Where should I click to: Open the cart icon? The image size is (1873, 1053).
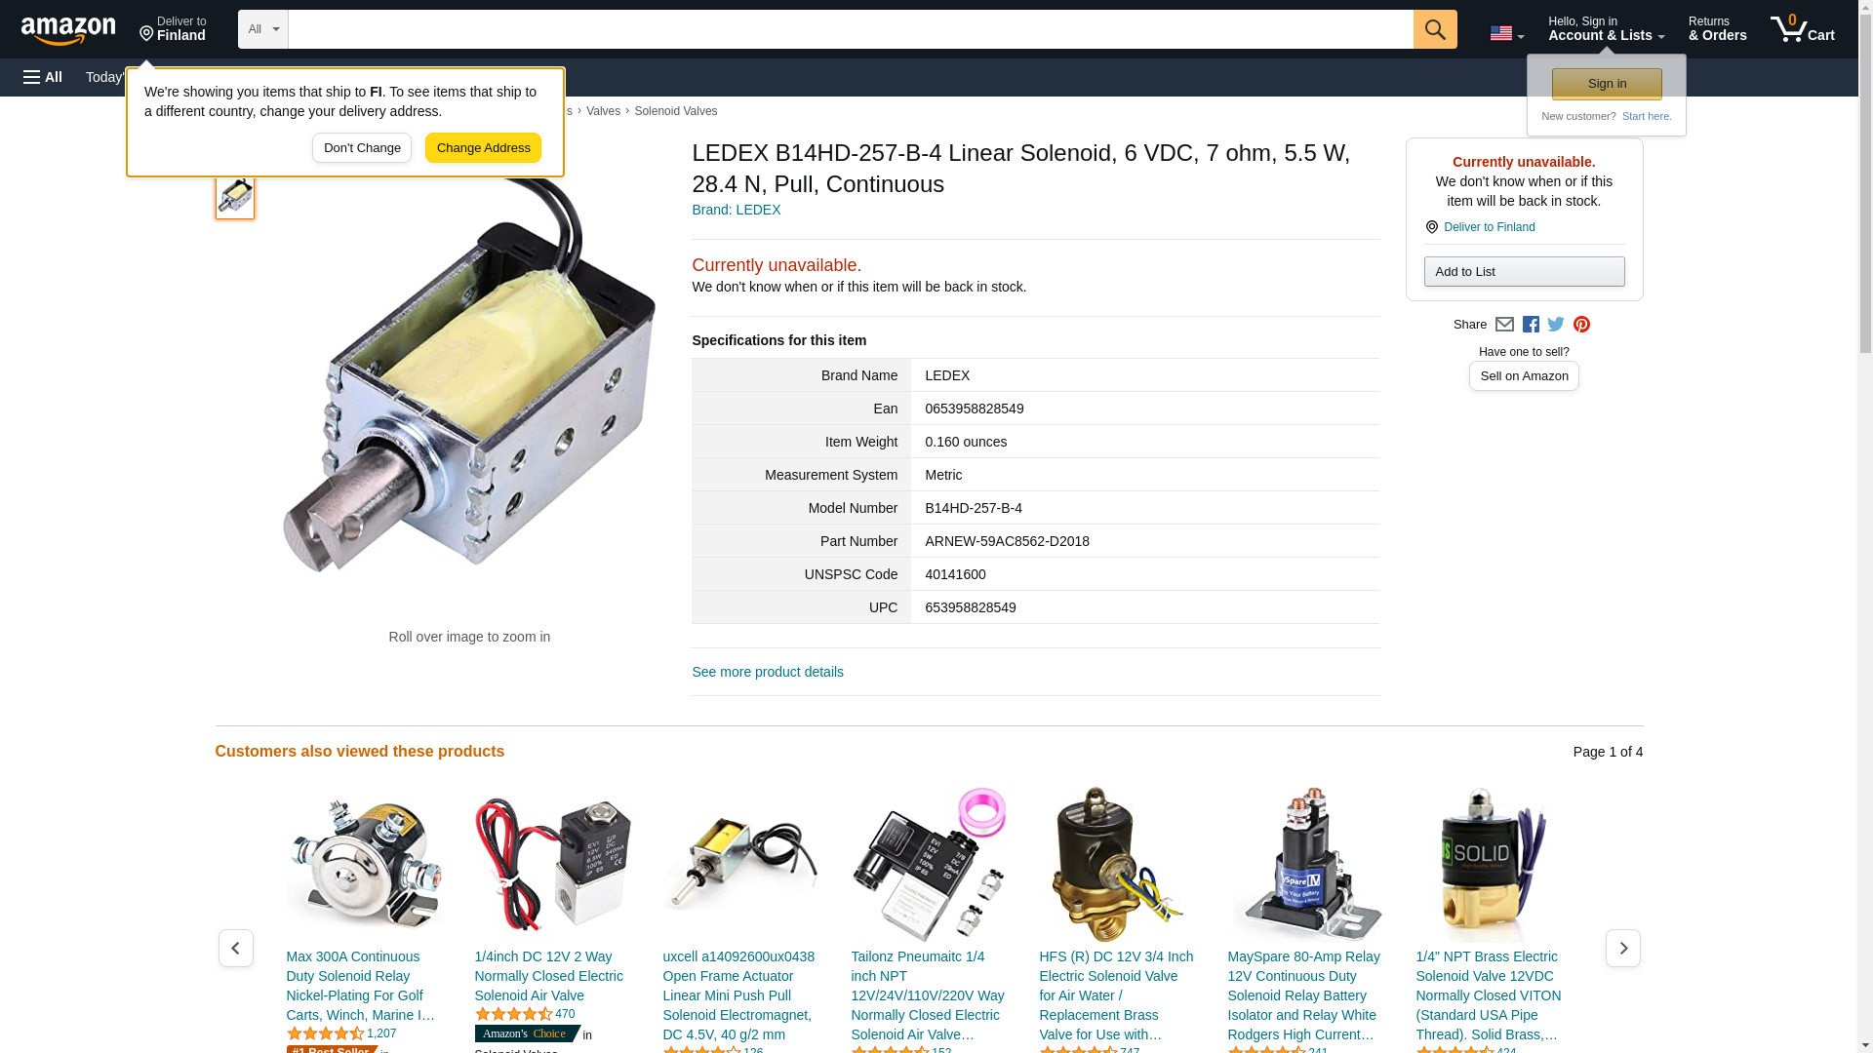coord(1802,29)
